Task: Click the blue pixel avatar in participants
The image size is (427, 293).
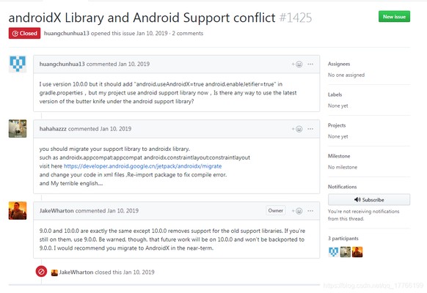Action: pyautogui.click(x=334, y=252)
